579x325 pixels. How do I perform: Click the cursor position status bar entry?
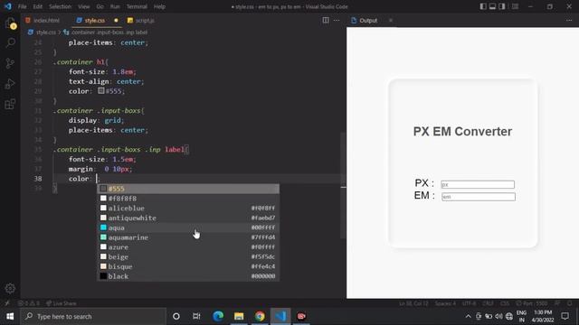coord(413,303)
